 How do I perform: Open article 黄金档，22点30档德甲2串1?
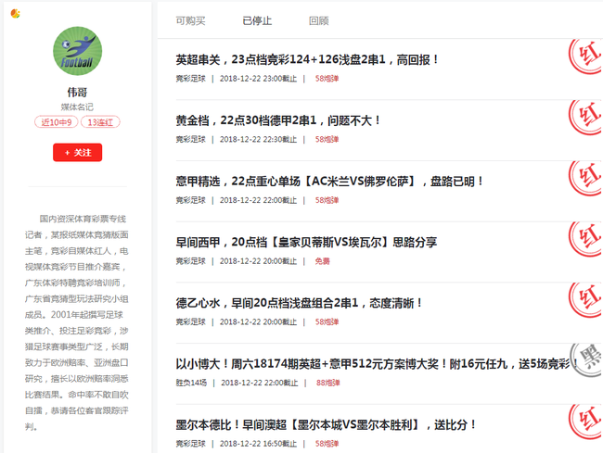click(277, 120)
